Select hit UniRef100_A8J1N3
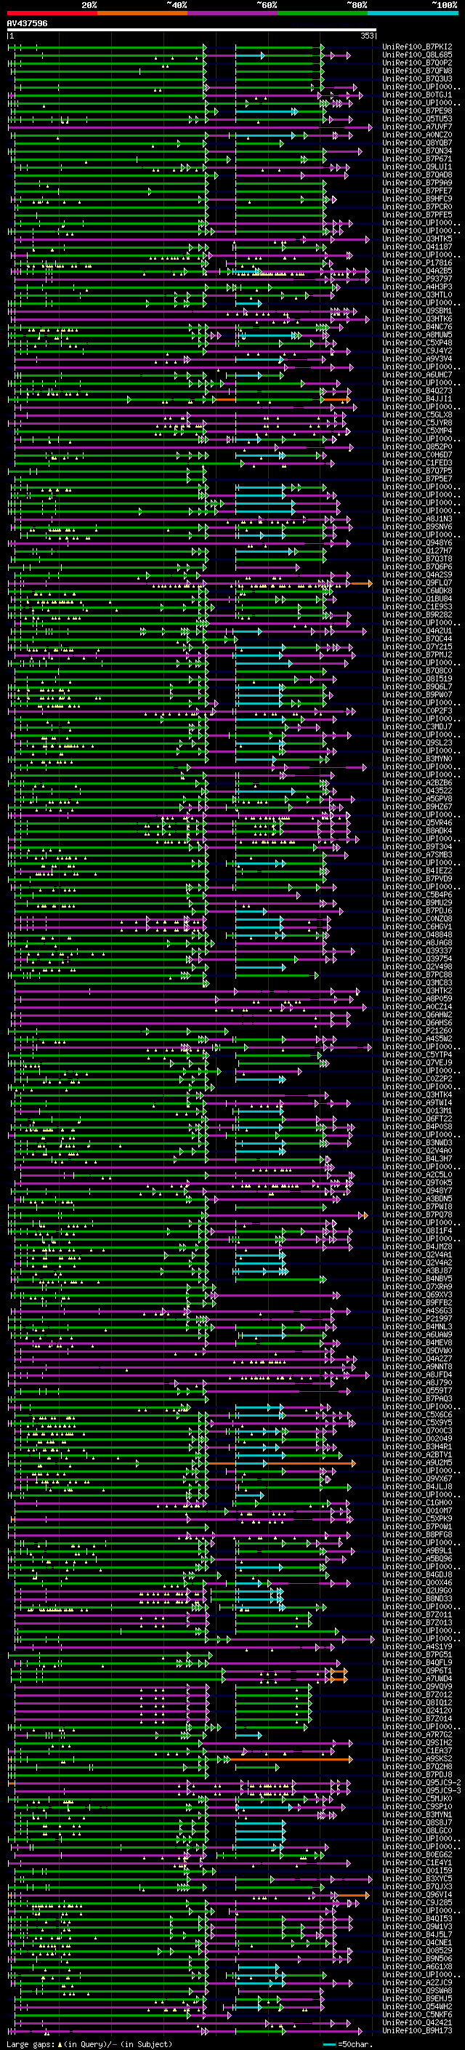The height and width of the screenshot is (2050, 465). (417, 519)
